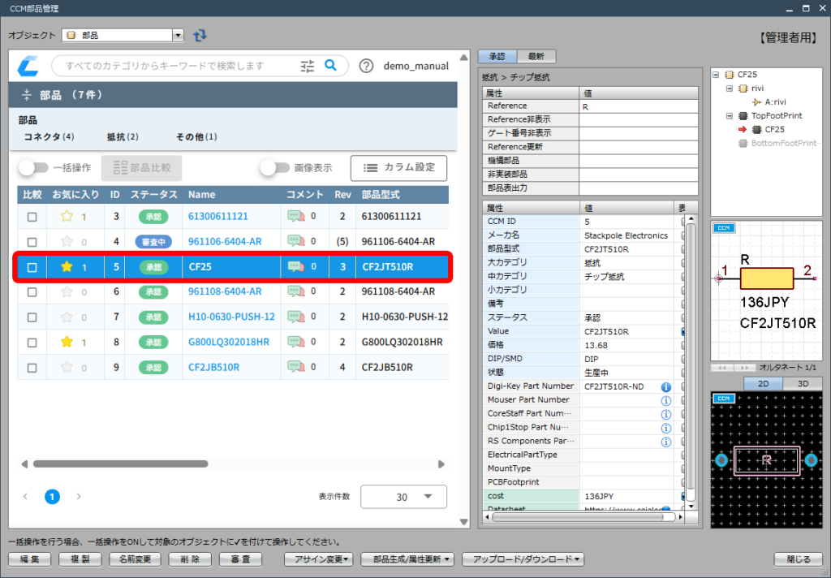Check compare box for 61300611121
This screenshot has width=831, height=578.
[32, 217]
